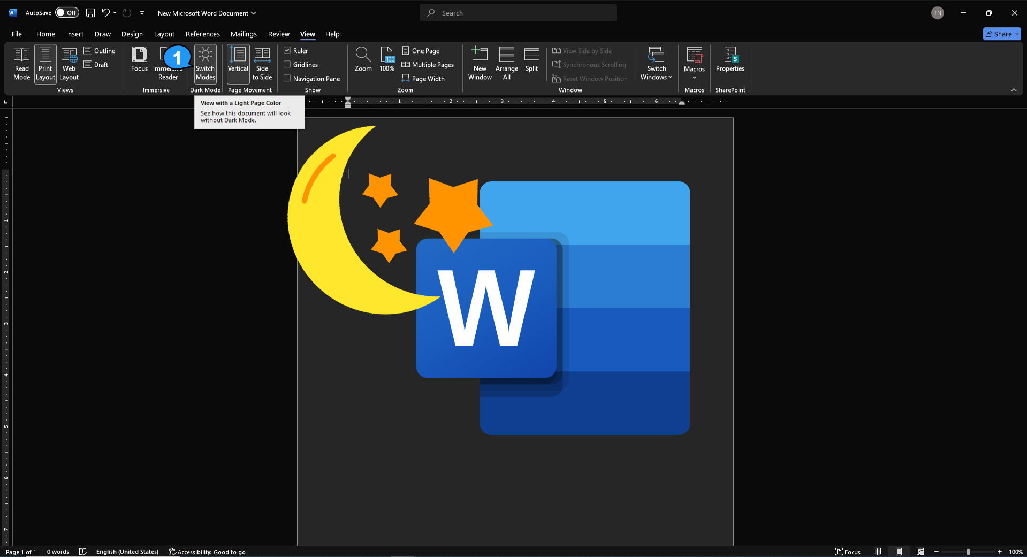
Task: Click the Save icon in title bar
Action: tap(90, 13)
